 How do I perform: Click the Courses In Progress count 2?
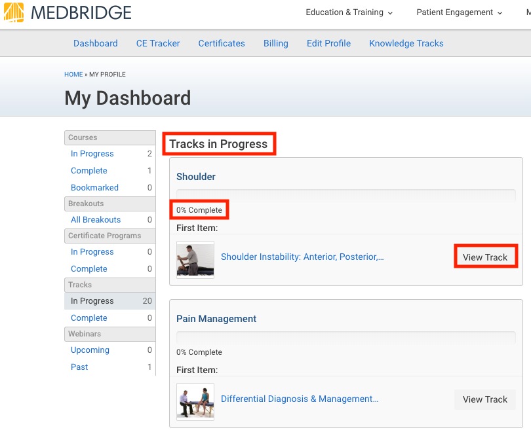(149, 154)
